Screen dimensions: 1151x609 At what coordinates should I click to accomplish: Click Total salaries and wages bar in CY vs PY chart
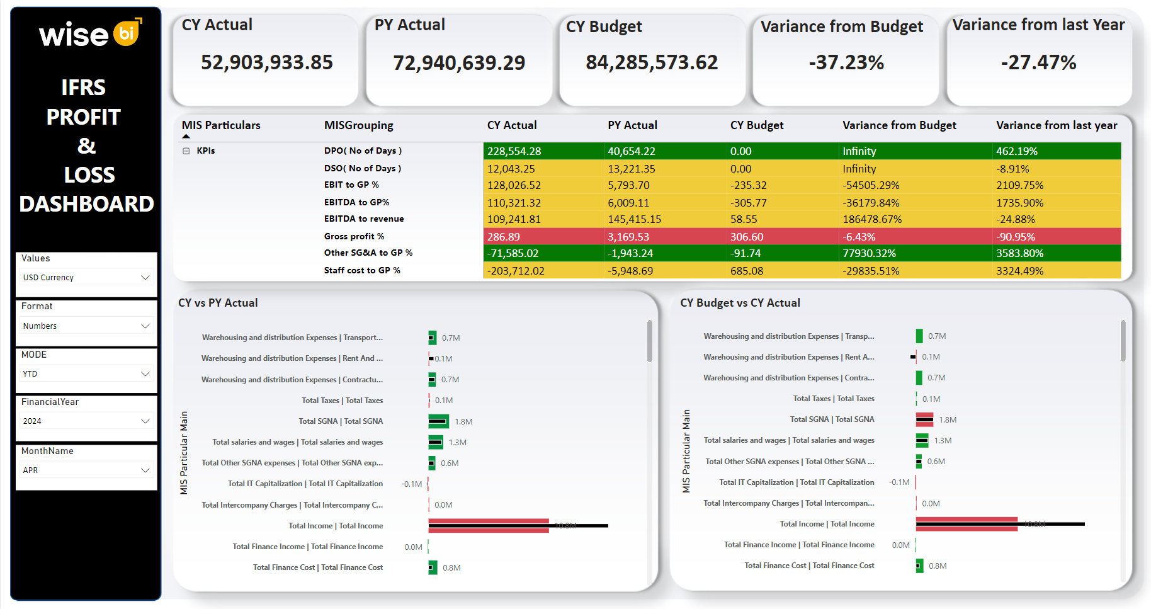(x=436, y=442)
